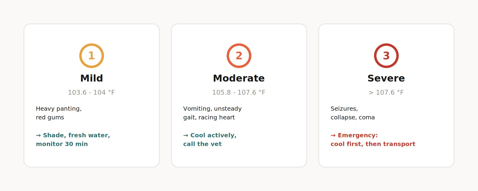
Task: Click the 105.8 - 107.6 °F temperature range
Action: click(x=239, y=93)
